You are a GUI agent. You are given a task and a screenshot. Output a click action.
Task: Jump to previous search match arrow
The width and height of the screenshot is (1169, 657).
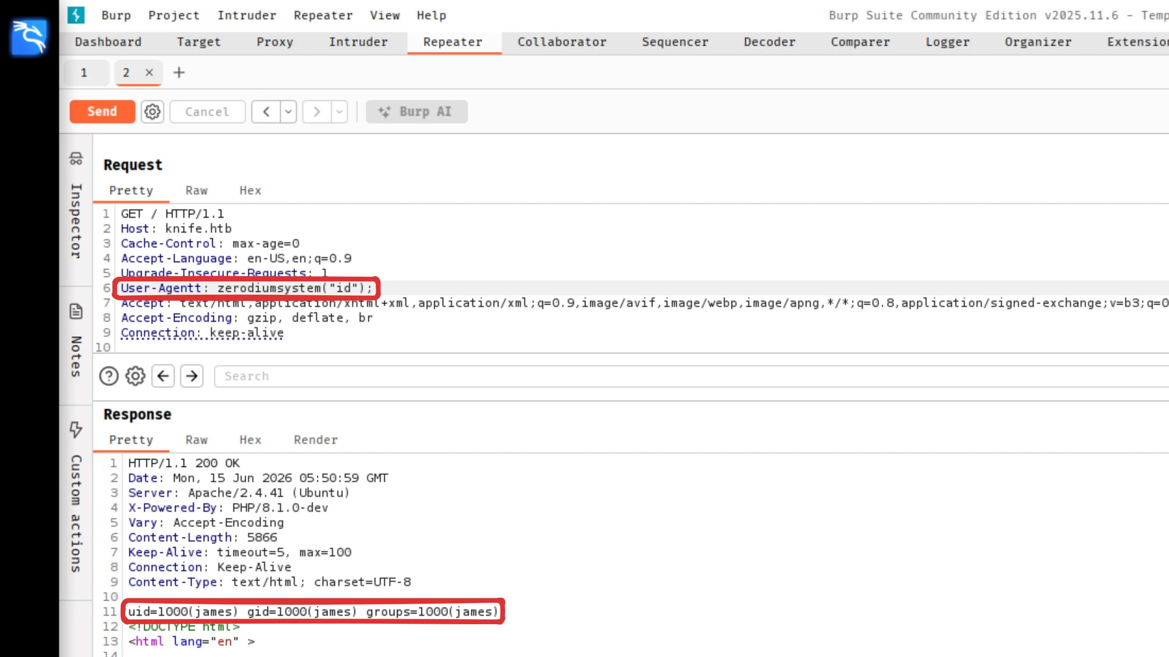[x=163, y=376]
